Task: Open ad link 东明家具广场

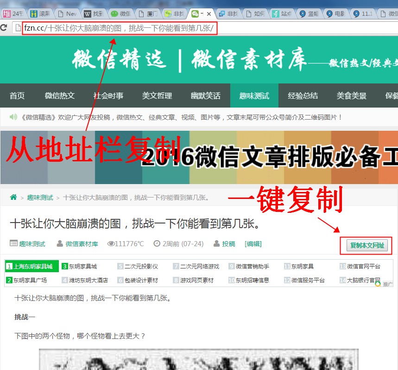Action: click(x=30, y=281)
